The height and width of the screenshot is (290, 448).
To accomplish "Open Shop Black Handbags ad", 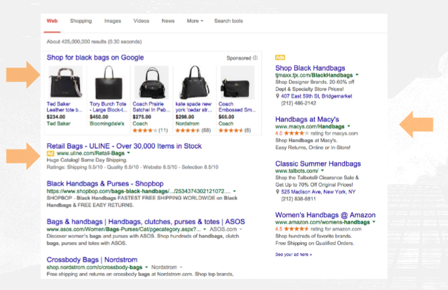I will coord(310,68).
